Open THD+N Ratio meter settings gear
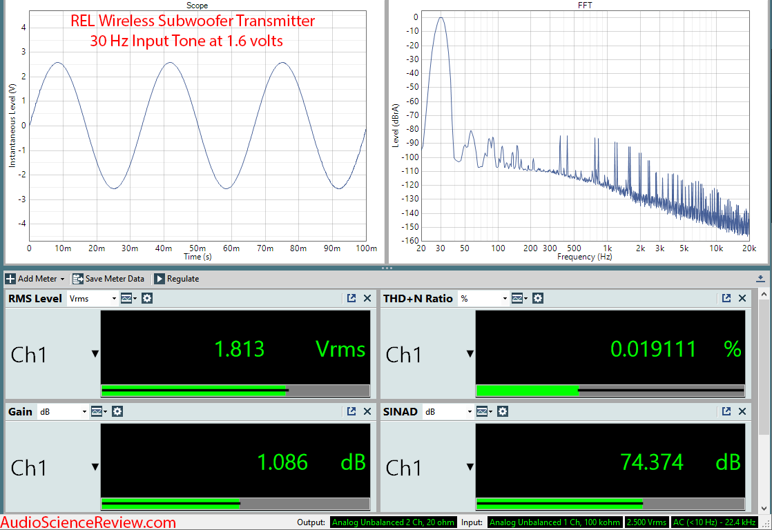 pyautogui.click(x=538, y=298)
